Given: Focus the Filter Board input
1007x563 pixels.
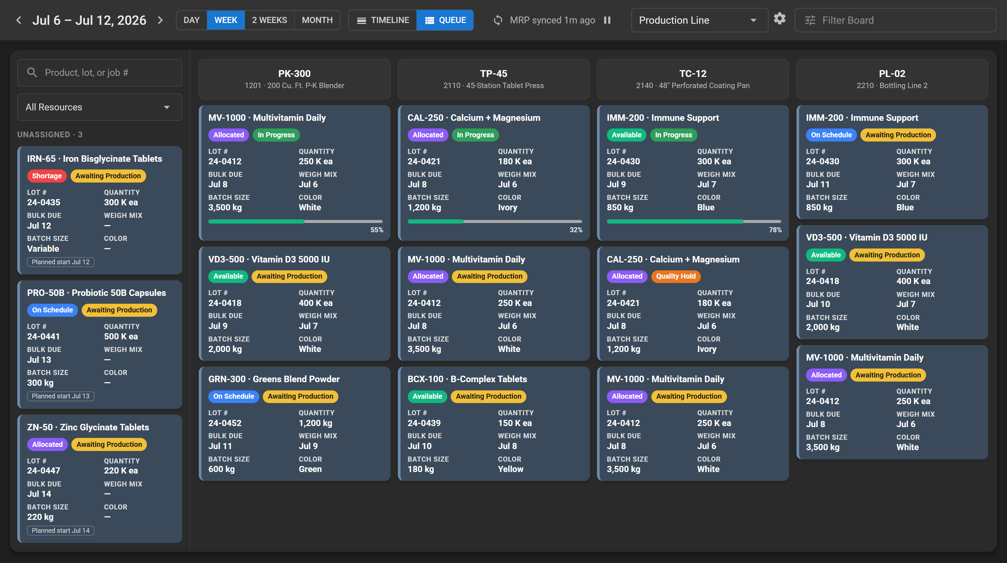Looking at the screenshot, I should pos(895,20).
